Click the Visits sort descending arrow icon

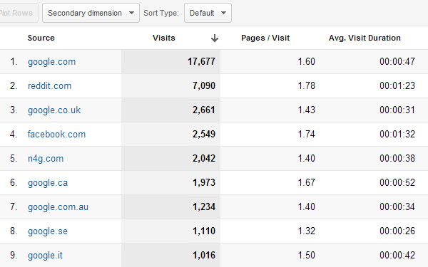click(x=215, y=38)
